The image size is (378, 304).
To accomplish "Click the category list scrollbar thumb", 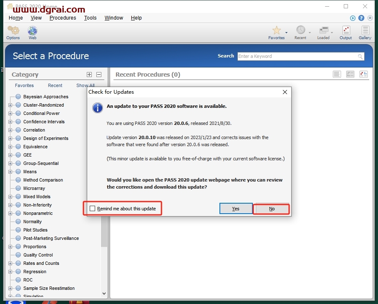I will (104, 232).
